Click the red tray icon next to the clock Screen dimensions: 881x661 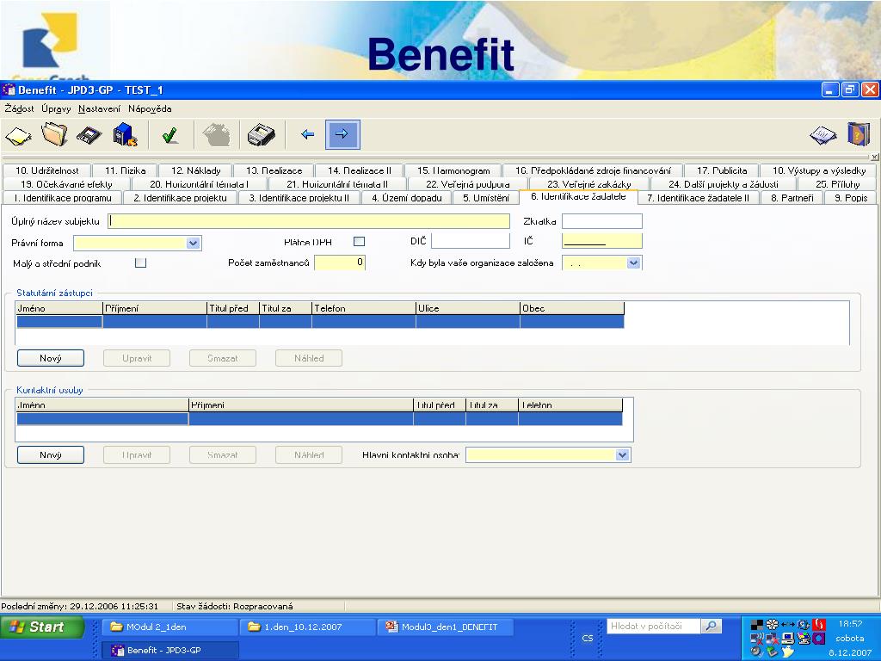819,624
